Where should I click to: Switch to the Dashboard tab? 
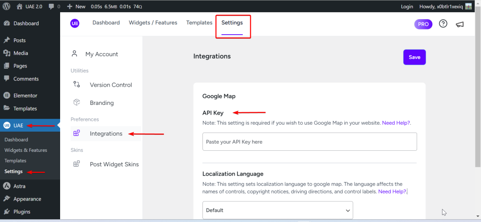pyautogui.click(x=106, y=22)
